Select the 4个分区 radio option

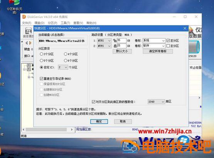click(66, 54)
